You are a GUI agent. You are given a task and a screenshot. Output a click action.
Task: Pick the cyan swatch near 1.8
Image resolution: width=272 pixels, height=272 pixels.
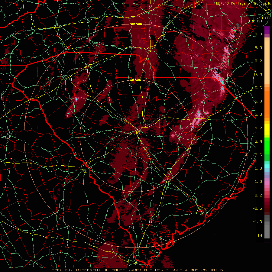(x=267, y=166)
